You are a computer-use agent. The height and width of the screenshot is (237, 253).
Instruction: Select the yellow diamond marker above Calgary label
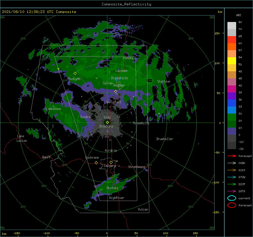[x=111, y=162]
